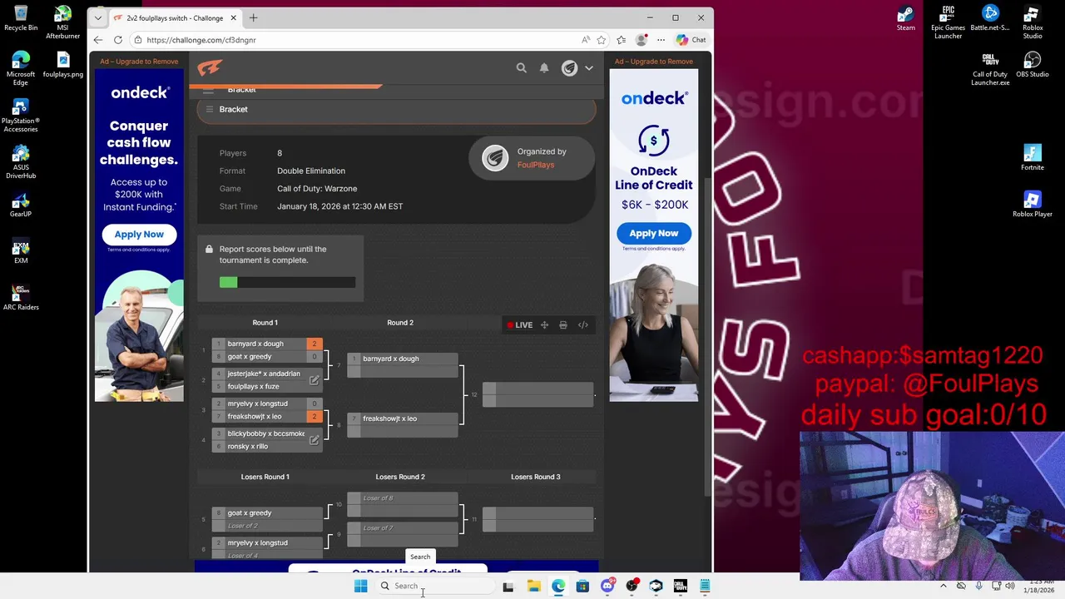
Task: Edit score for jesterjake x andadrian match
Action: [315, 380]
